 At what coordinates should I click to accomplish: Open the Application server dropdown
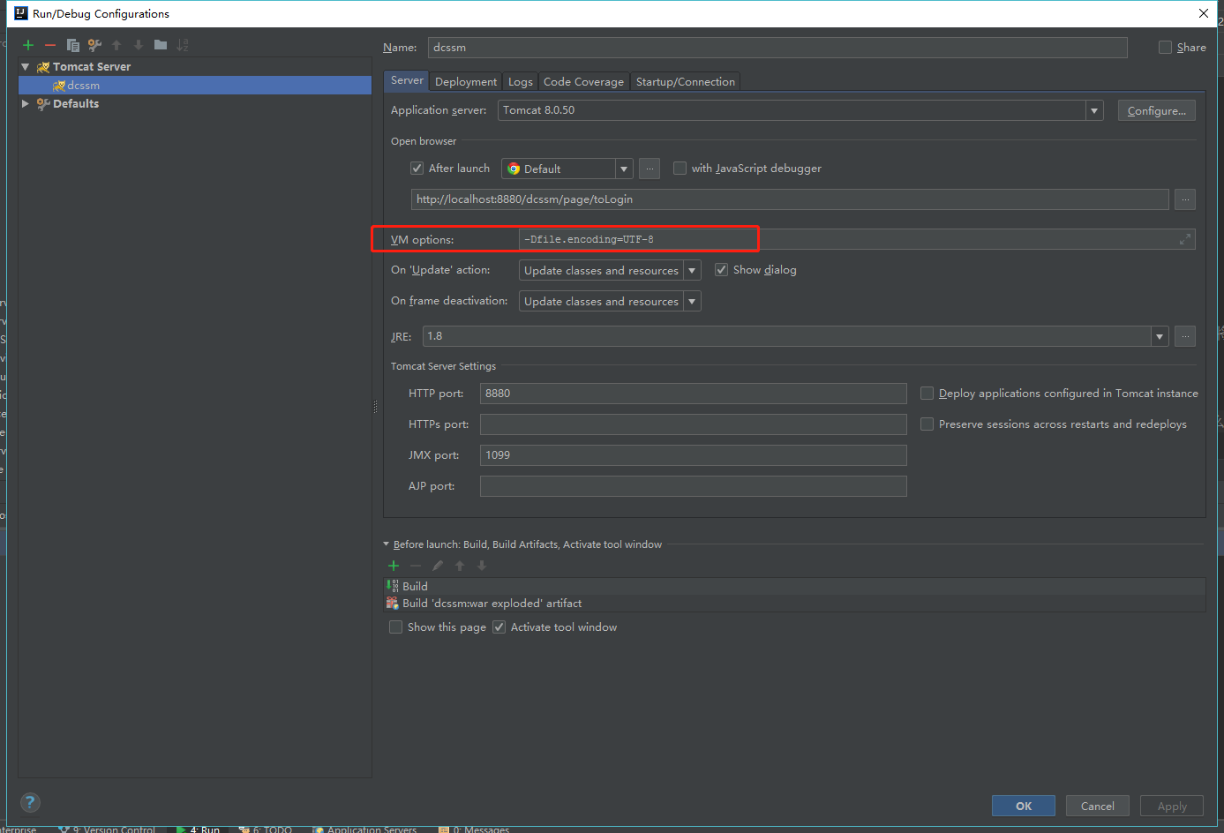1094,110
